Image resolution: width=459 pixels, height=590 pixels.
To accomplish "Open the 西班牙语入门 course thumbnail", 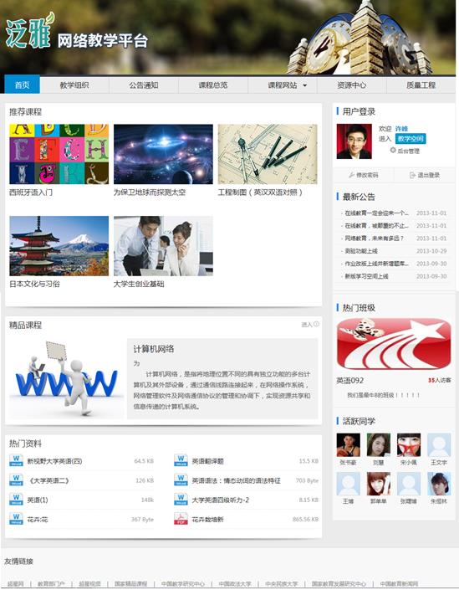I will coord(59,154).
